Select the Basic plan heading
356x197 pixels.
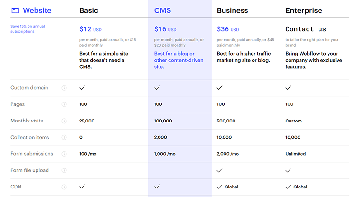pyautogui.click(x=89, y=10)
